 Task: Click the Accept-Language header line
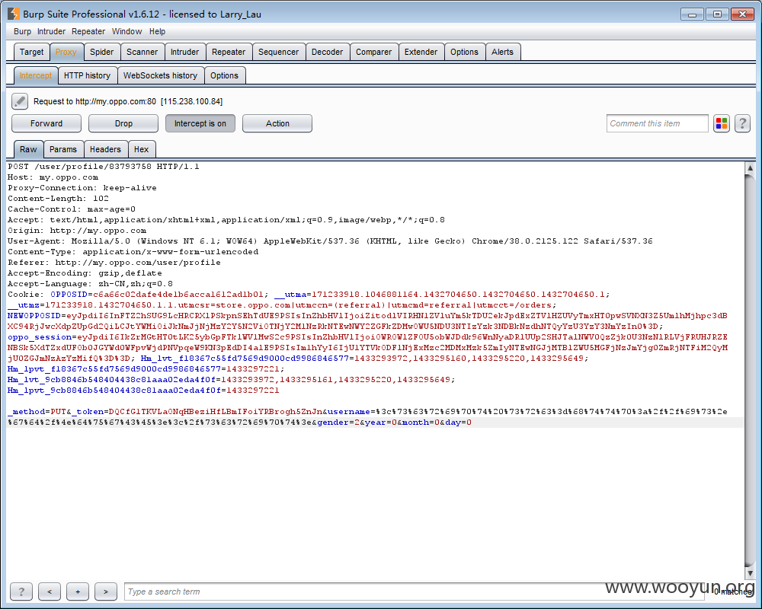[91, 284]
